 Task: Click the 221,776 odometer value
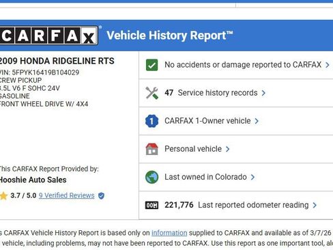179,205
